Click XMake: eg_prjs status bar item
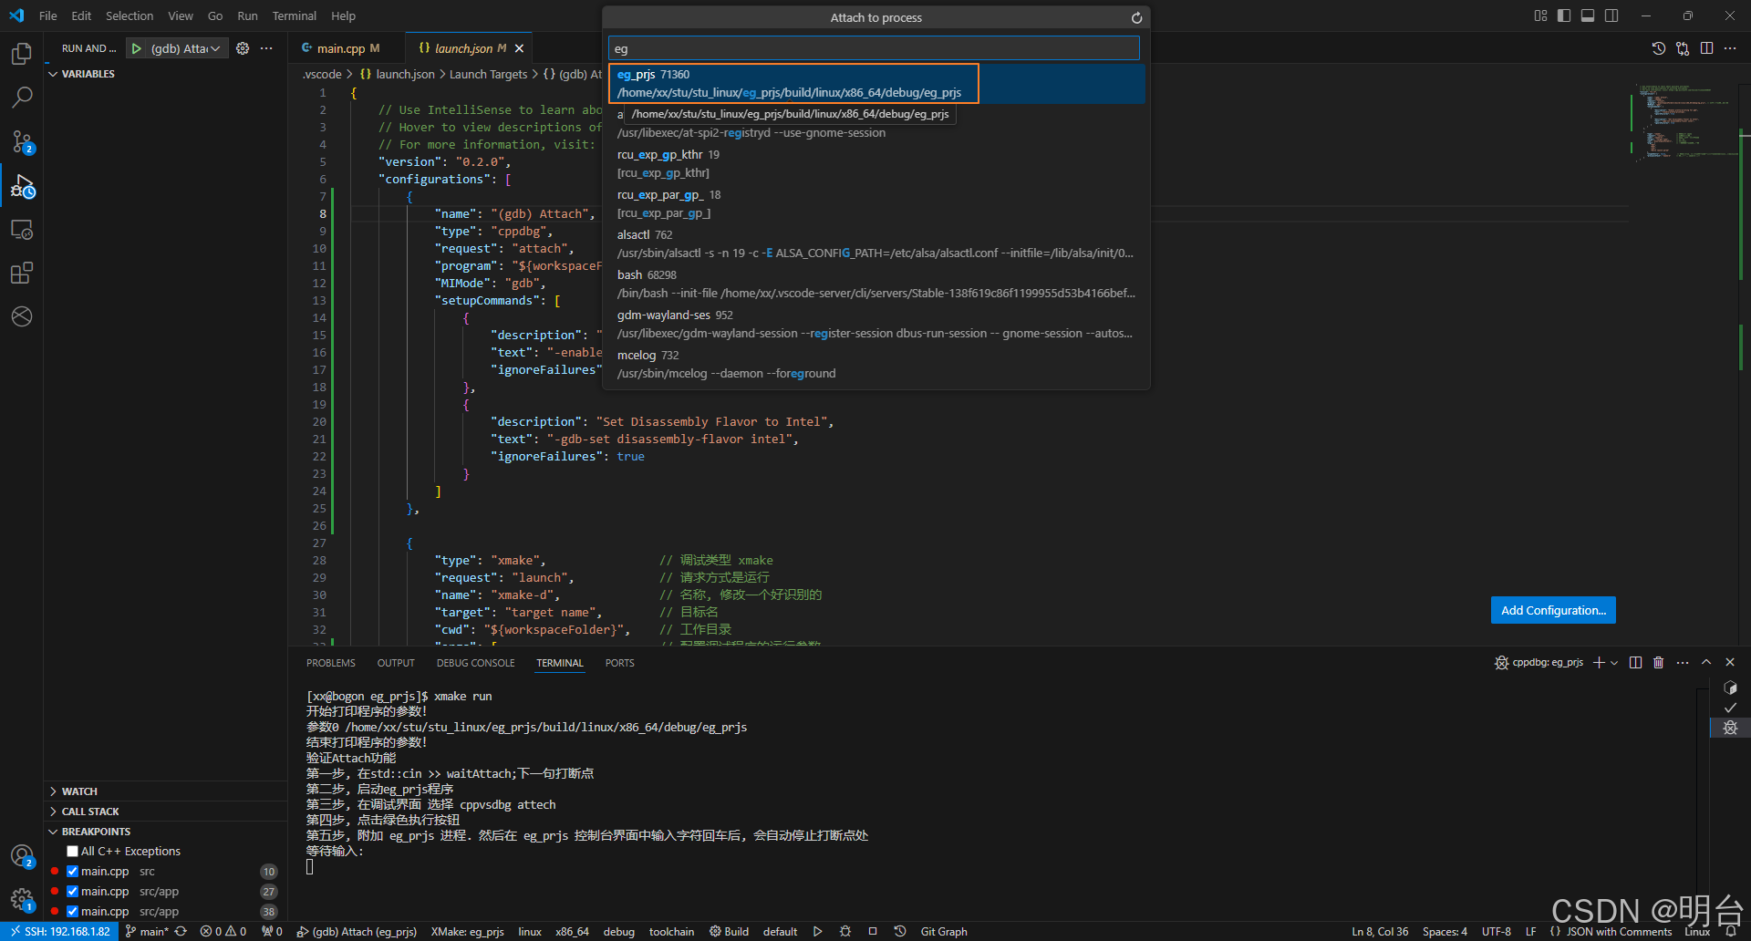 pyautogui.click(x=467, y=932)
